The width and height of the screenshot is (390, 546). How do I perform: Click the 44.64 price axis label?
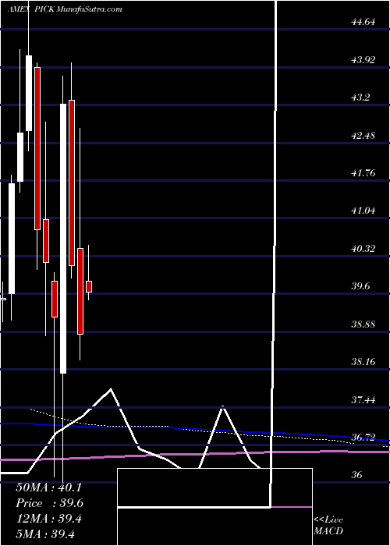point(363,22)
